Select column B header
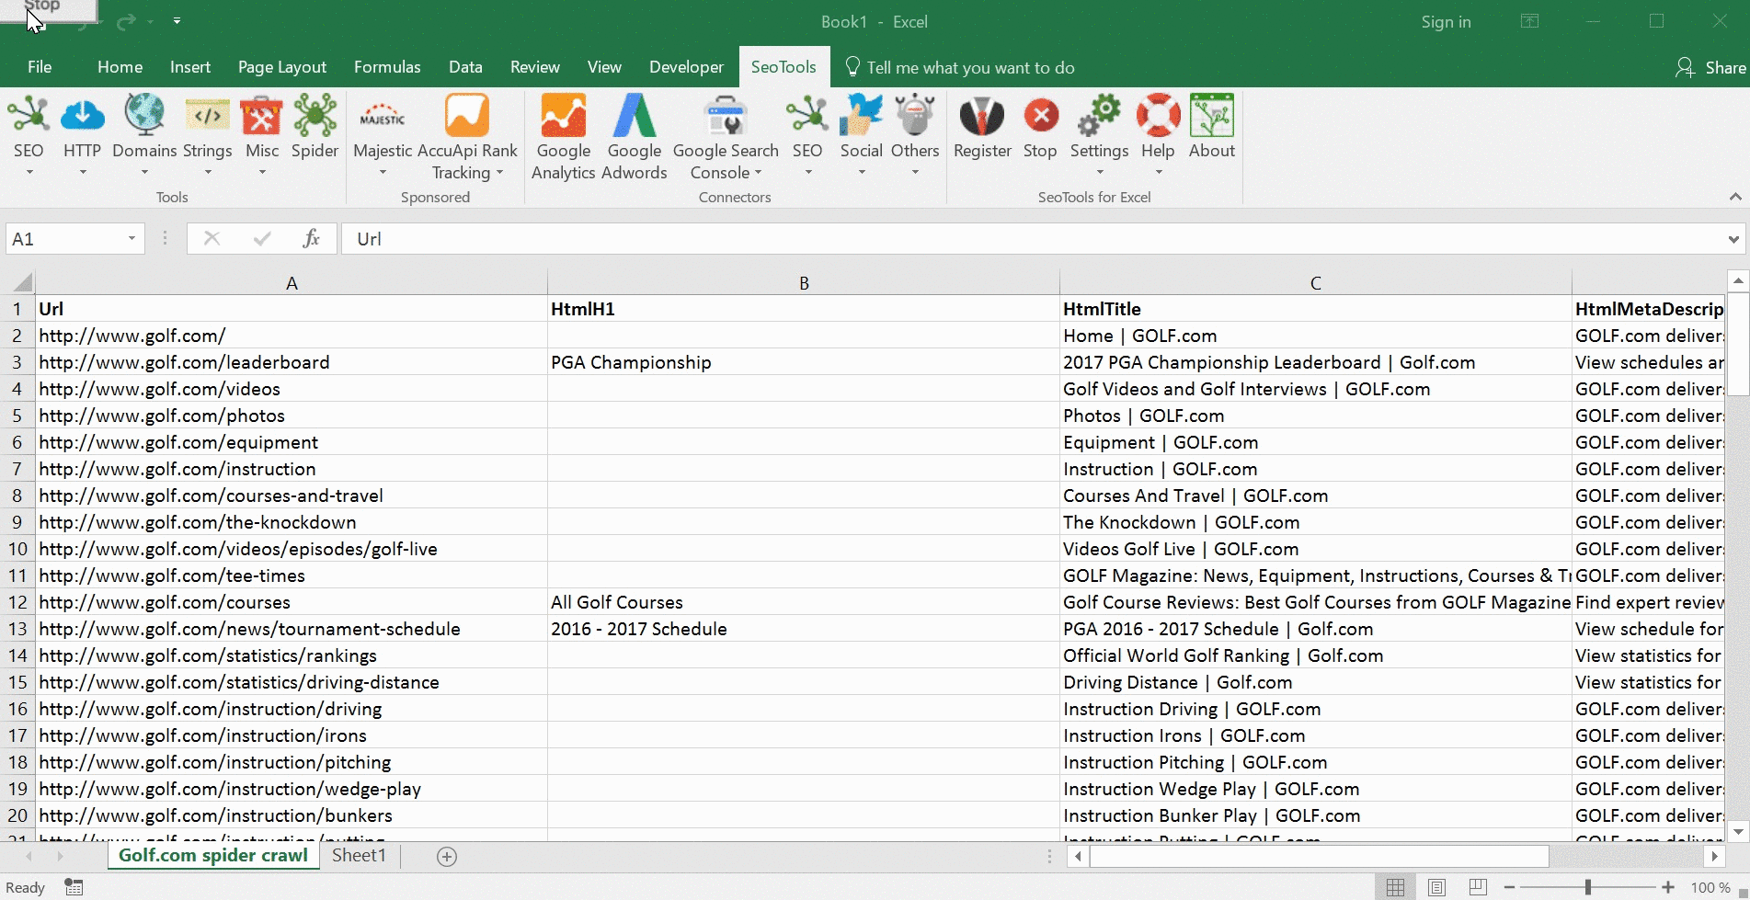The image size is (1750, 900). [x=804, y=282]
